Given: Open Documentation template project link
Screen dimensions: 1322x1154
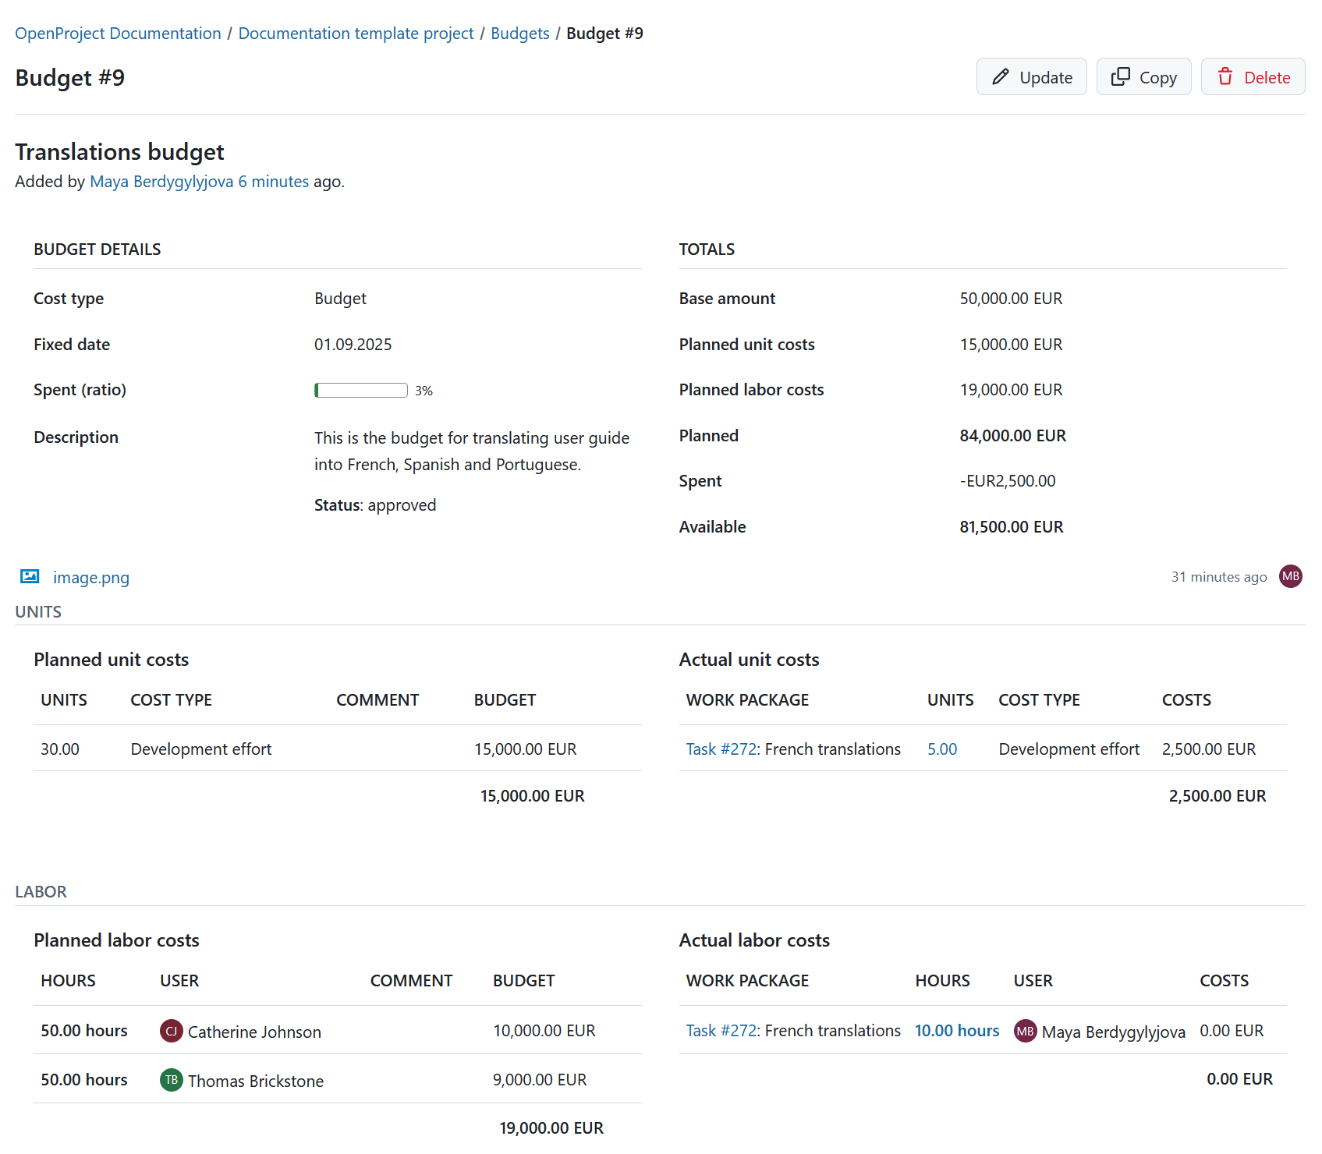Looking at the screenshot, I should [356, 33].
